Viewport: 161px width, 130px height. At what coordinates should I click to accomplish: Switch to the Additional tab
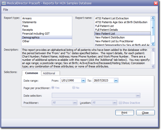[49, 73]
